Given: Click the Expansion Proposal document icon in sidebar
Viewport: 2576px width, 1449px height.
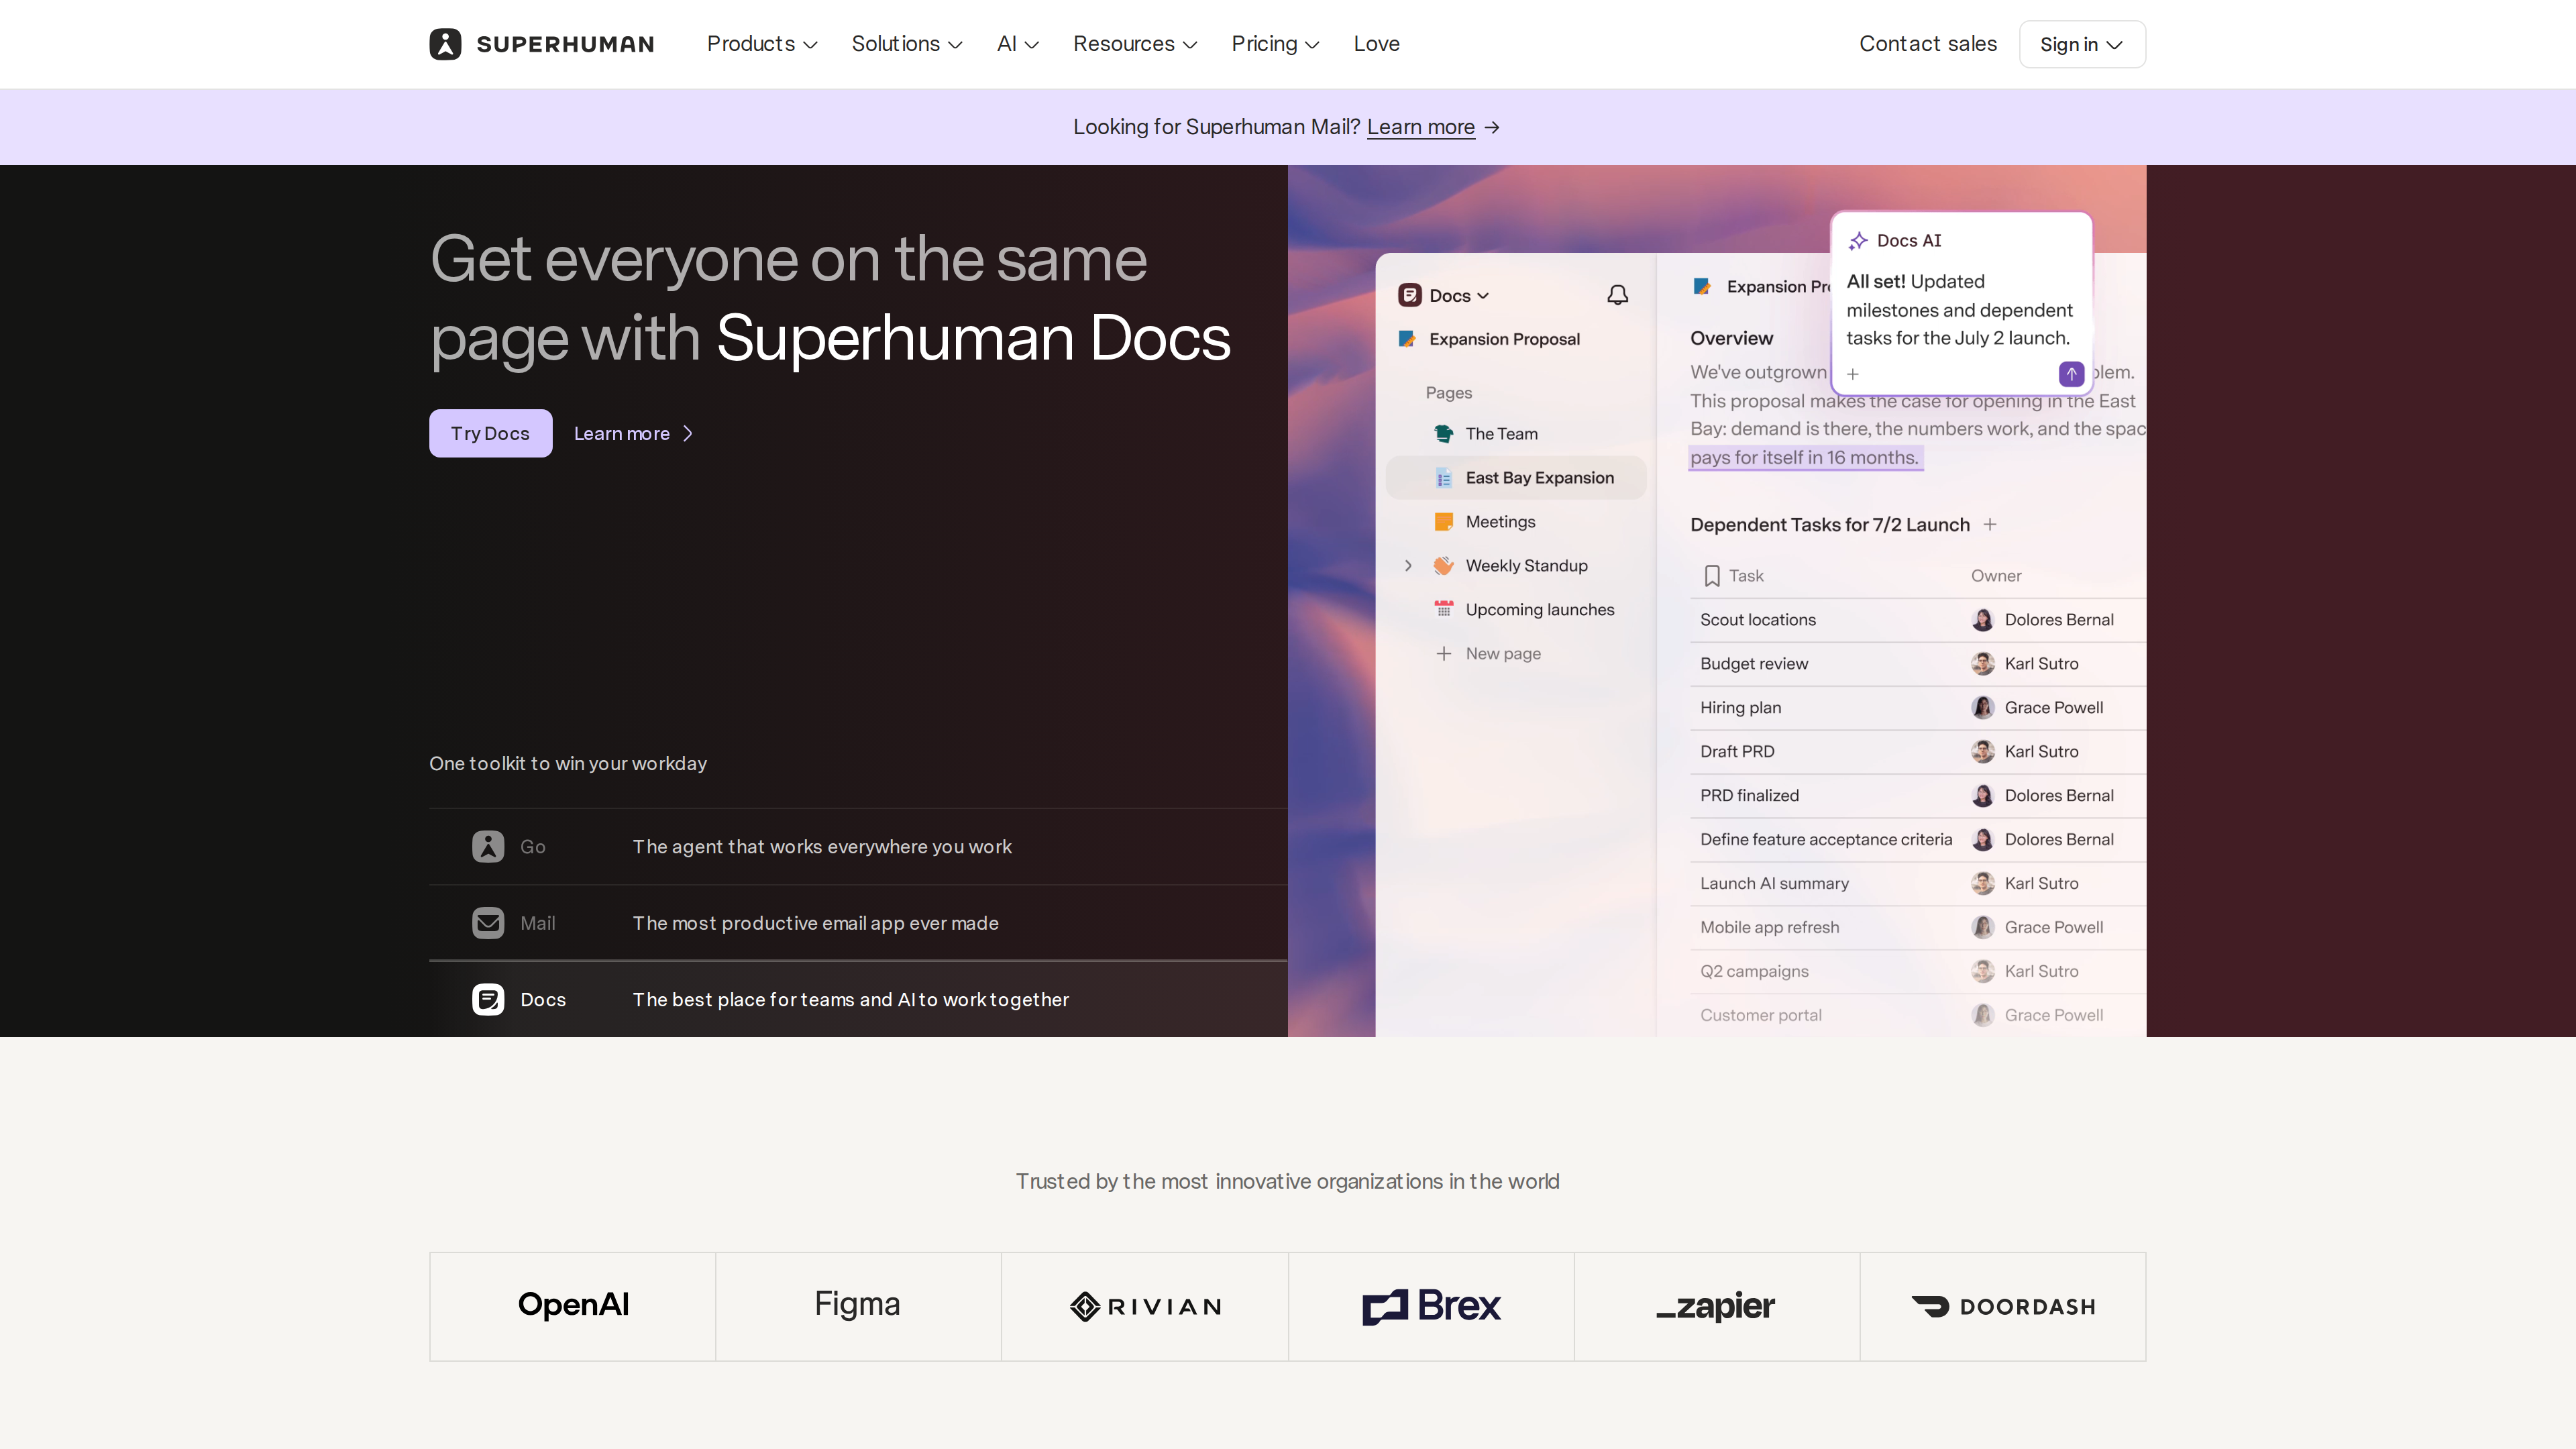Looking at the screenshot, I should (1407, 339).
